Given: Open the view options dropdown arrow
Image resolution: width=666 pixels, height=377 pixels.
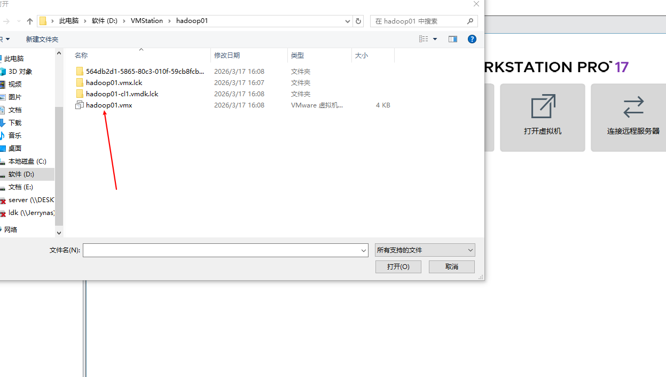Looking at the screenshot, I should [435, 39].
